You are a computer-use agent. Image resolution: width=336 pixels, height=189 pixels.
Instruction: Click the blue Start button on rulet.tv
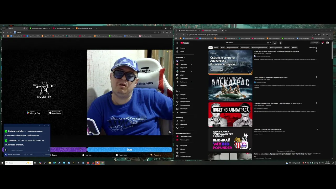pos(130,150)
